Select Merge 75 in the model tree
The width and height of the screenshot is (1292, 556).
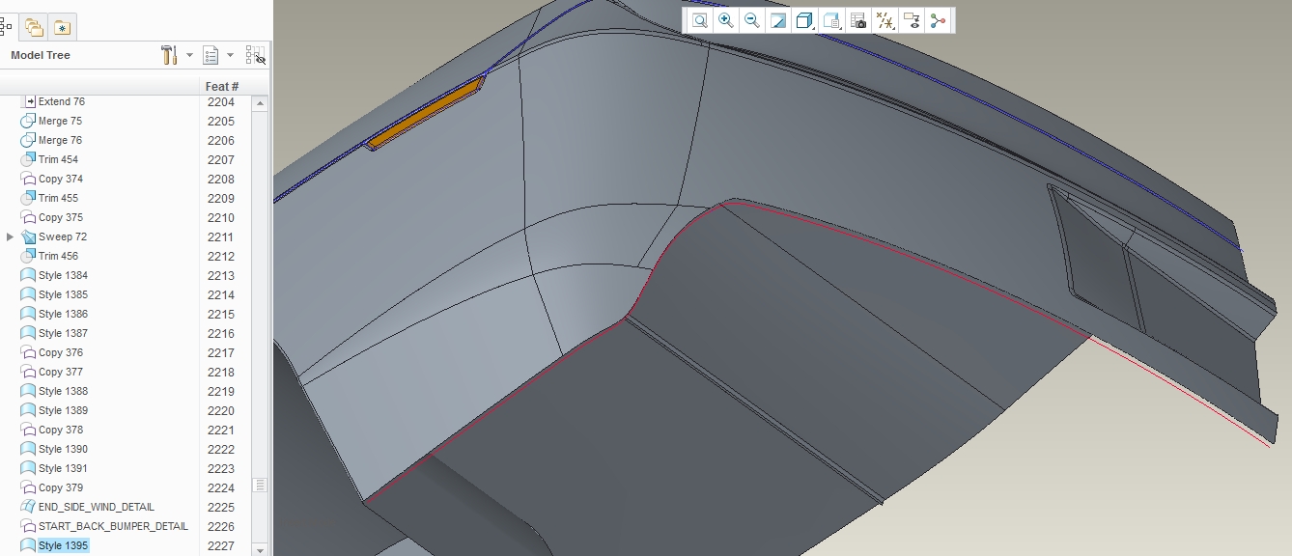(x=60, y=121)
